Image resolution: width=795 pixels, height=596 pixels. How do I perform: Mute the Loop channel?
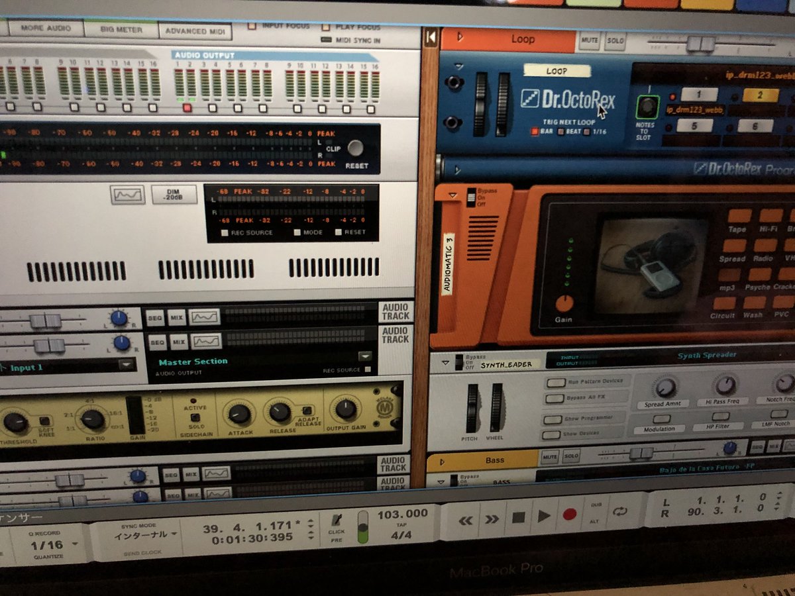click(589, 41)
